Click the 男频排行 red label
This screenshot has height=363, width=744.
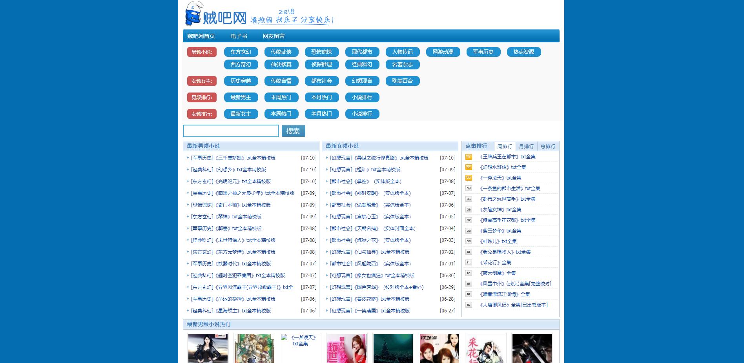pos(202,97)
